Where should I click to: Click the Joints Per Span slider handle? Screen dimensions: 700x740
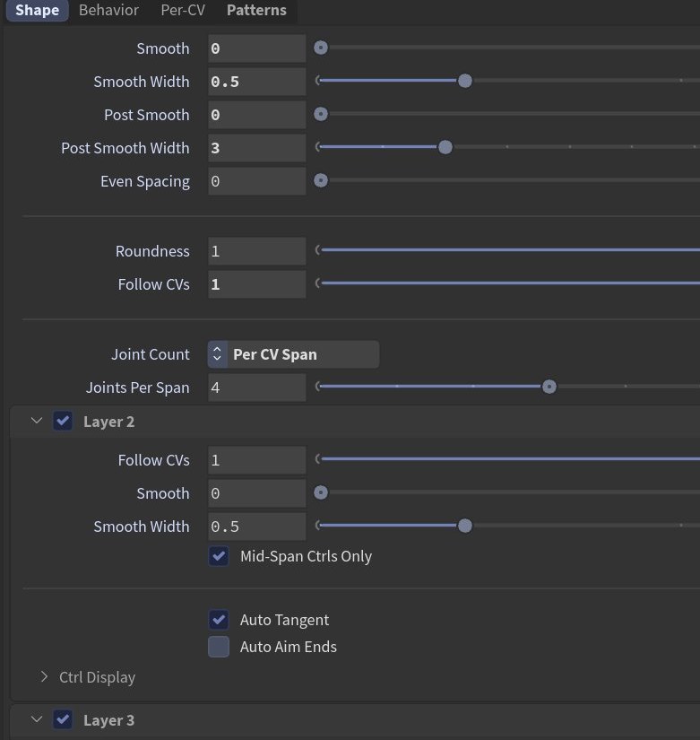[x=549, y=387]
